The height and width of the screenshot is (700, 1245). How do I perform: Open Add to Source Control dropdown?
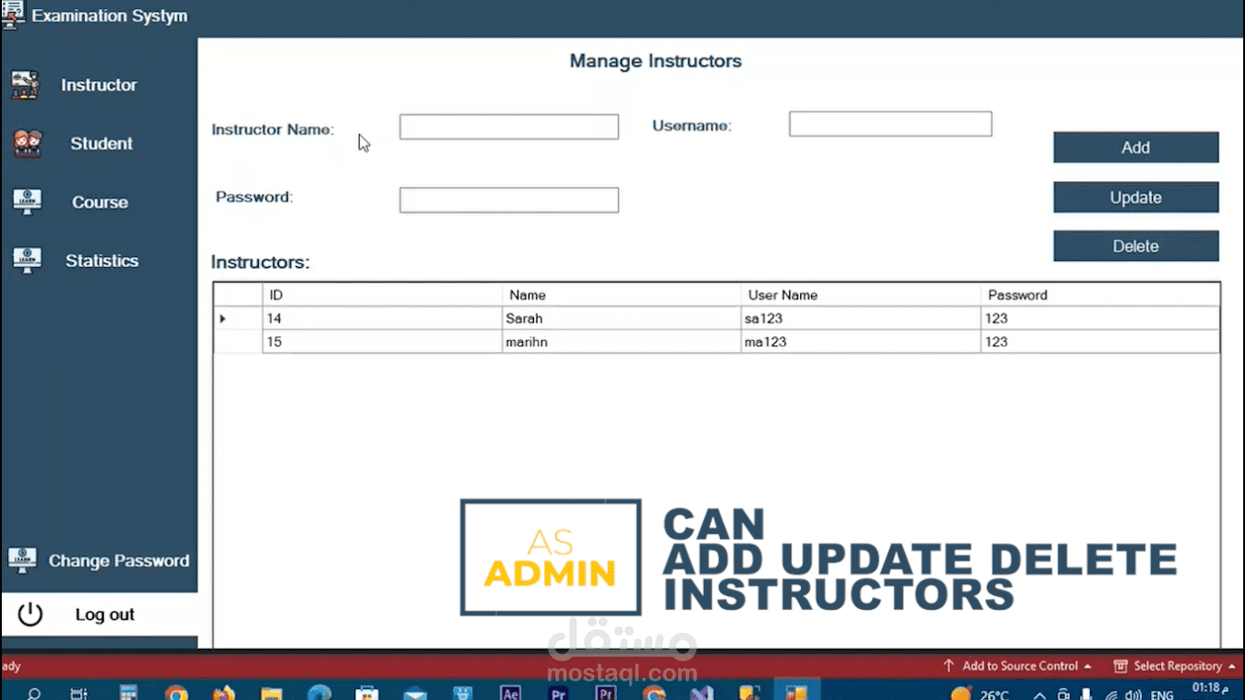(1017, 666)
